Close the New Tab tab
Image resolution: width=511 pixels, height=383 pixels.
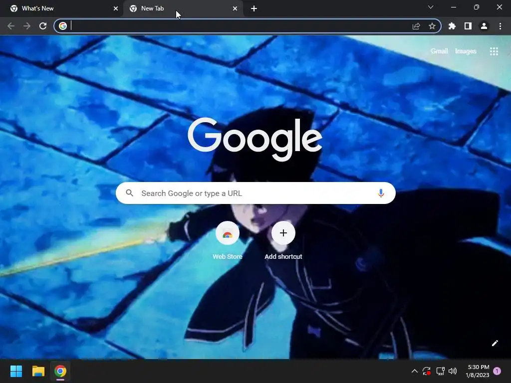(x=235, y=8)
